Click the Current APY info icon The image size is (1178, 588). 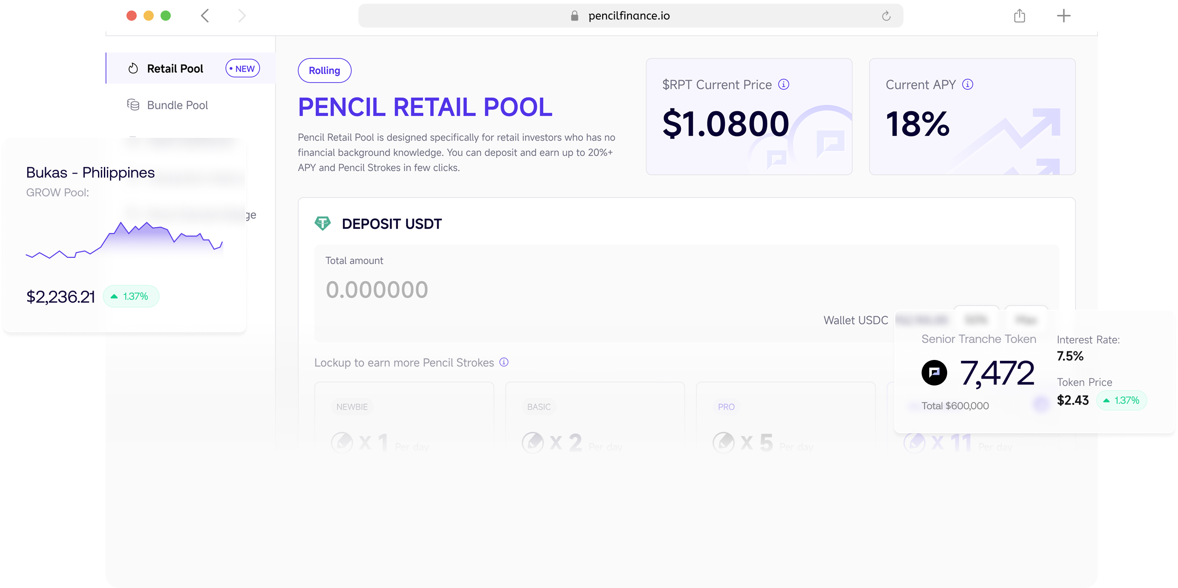pos(968,85)
